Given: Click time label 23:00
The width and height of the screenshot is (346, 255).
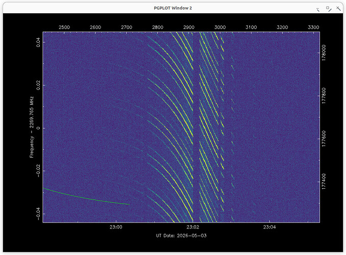Looking at the screenshot, I should (116, 227).
